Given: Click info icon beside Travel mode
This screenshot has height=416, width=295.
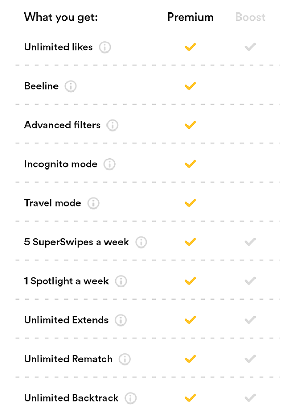Looking at the screenshot, I should click(93, 203).
